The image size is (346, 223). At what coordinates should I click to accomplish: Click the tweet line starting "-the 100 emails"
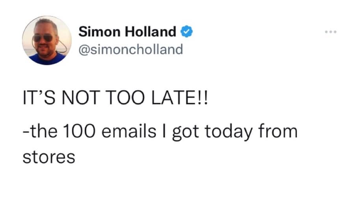[x=159, y=132]
